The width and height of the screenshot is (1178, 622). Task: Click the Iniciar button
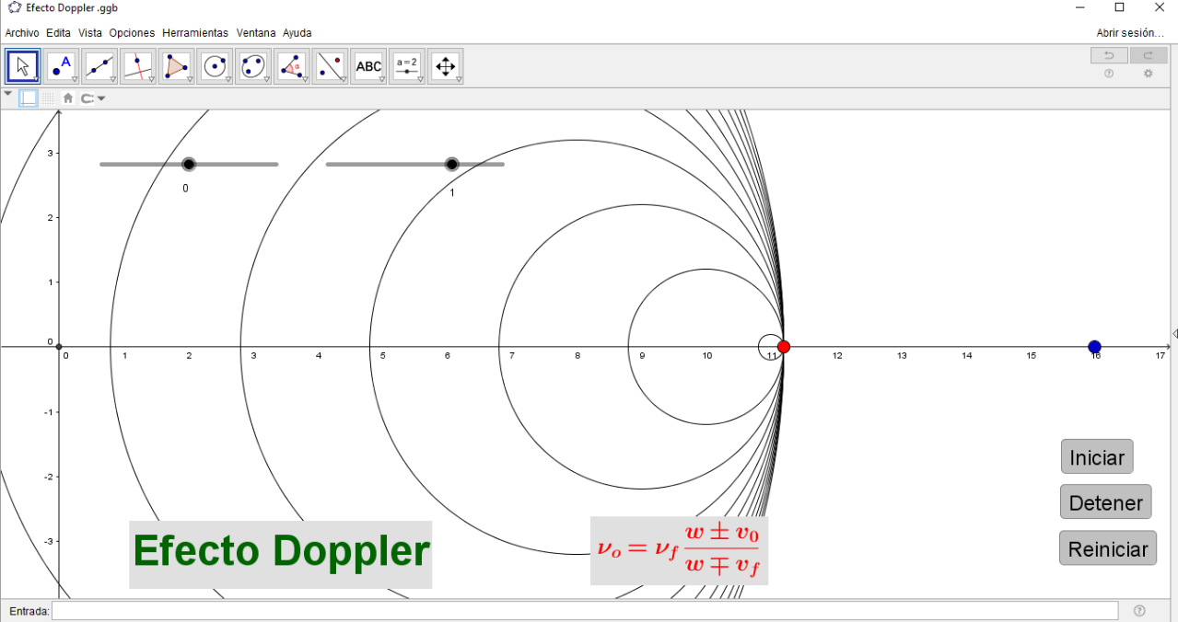pos(1097,457)
